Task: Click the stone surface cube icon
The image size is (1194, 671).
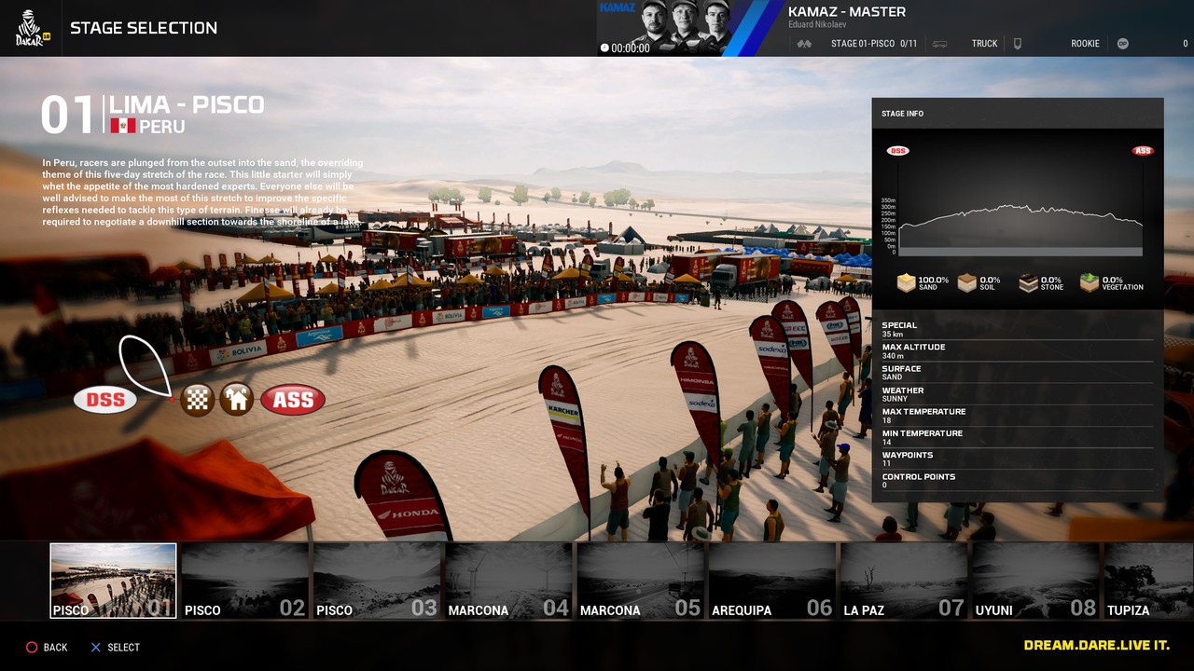Action: [1028, 282]
